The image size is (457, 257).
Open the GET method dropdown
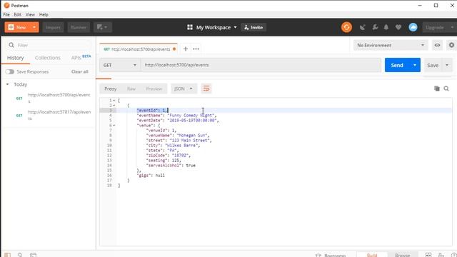pyautogui.click(x=120, y=65)
